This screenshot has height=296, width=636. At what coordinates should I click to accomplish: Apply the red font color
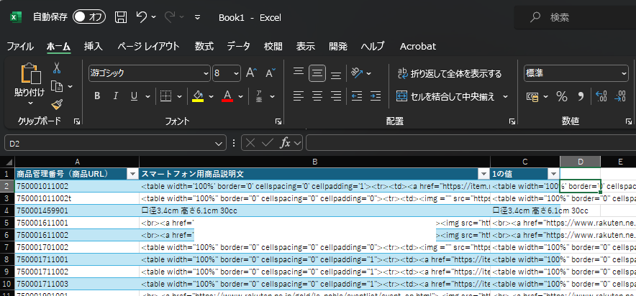(227, 96)
